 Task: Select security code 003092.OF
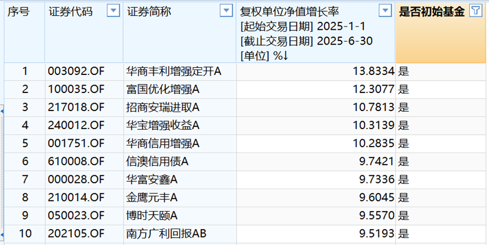[x=76, y=72]
